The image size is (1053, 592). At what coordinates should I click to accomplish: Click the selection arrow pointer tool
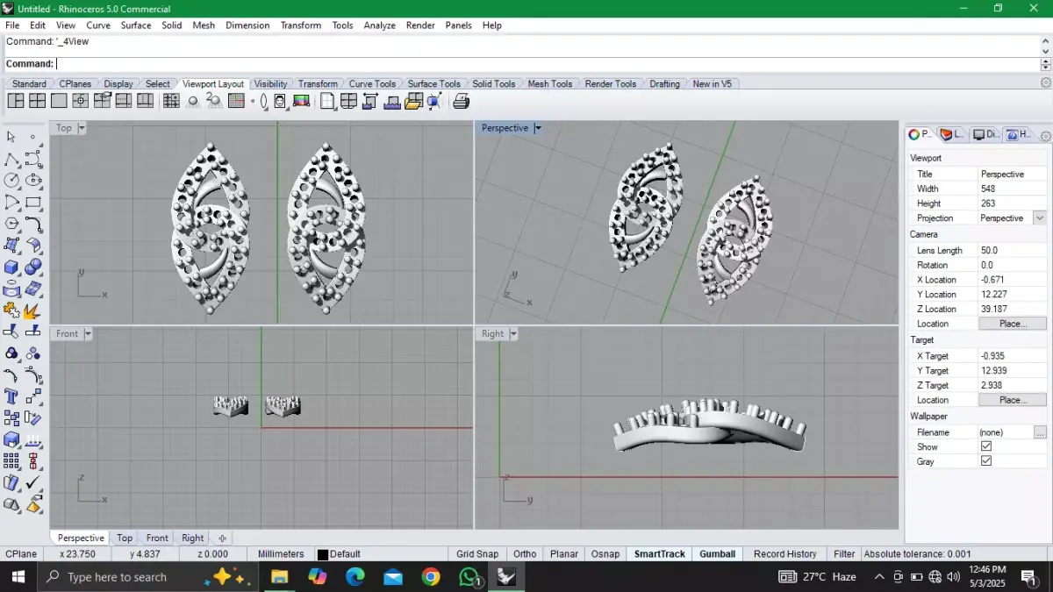(12, 137)
